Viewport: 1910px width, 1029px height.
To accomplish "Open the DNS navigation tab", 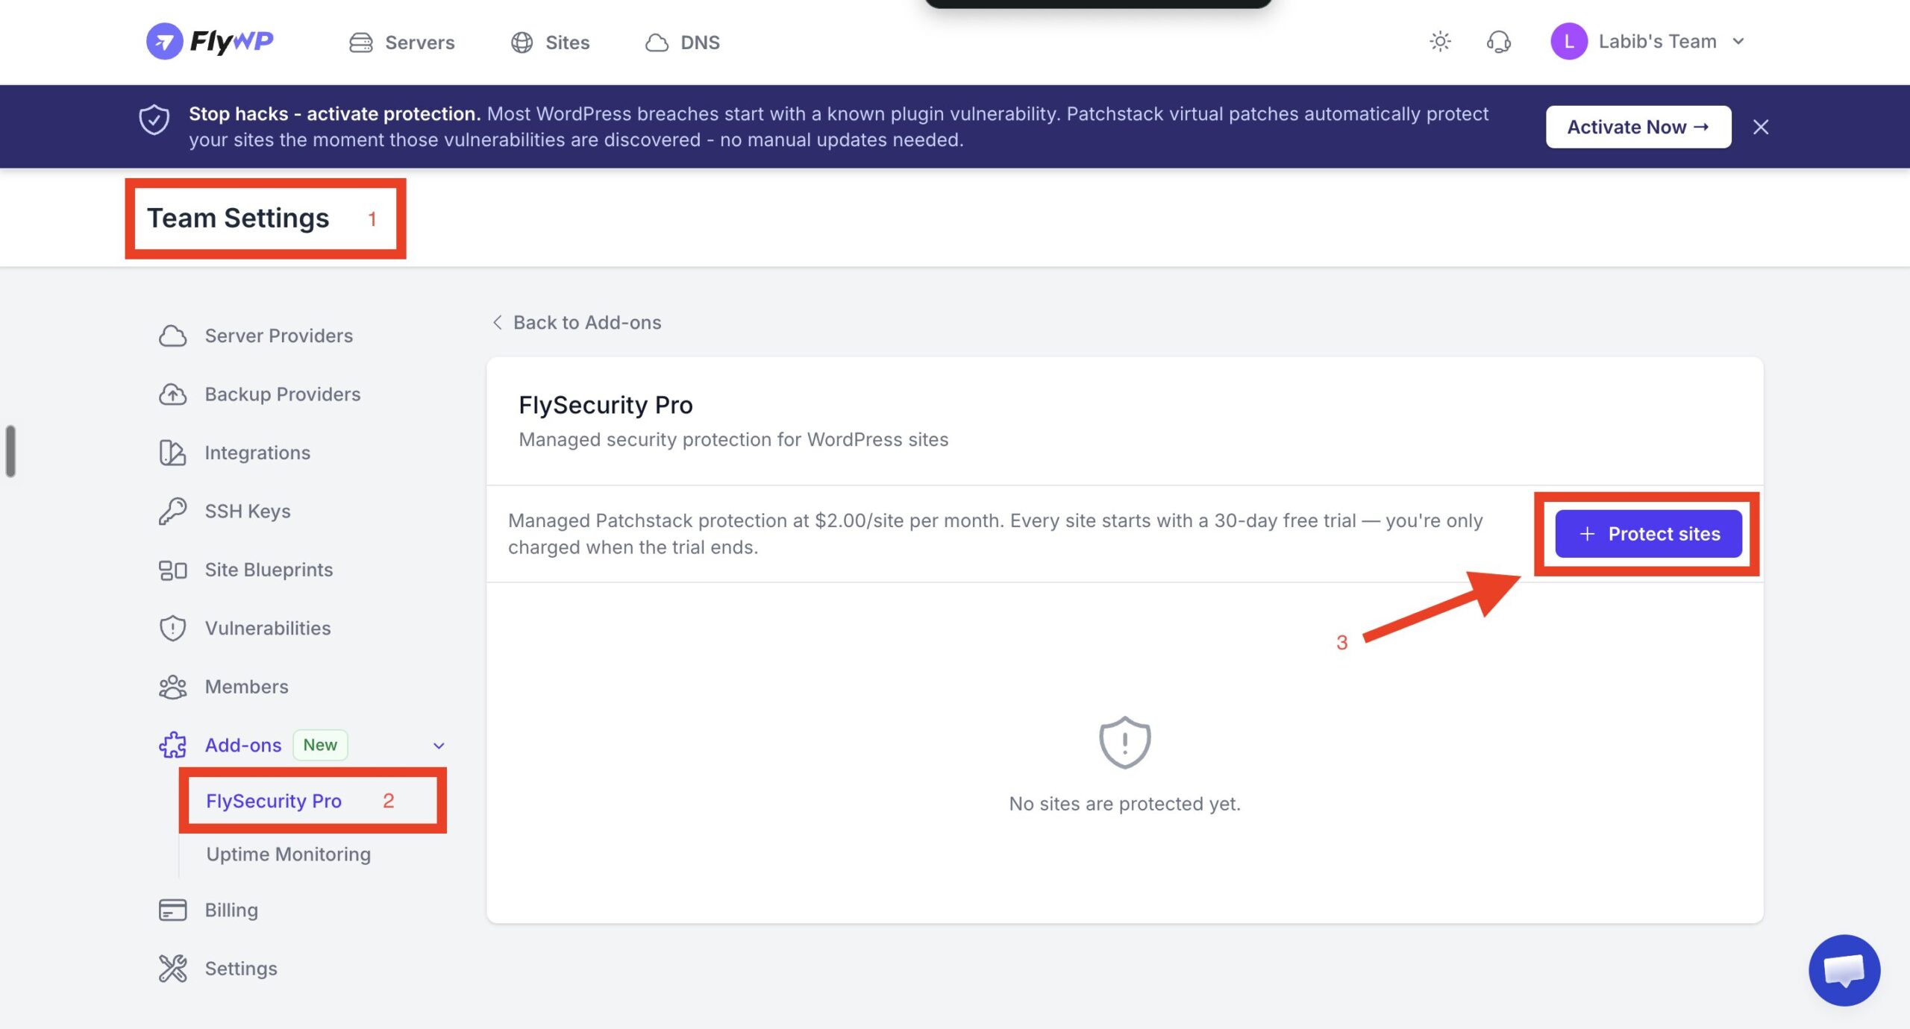I will click(x=682, y=43).
